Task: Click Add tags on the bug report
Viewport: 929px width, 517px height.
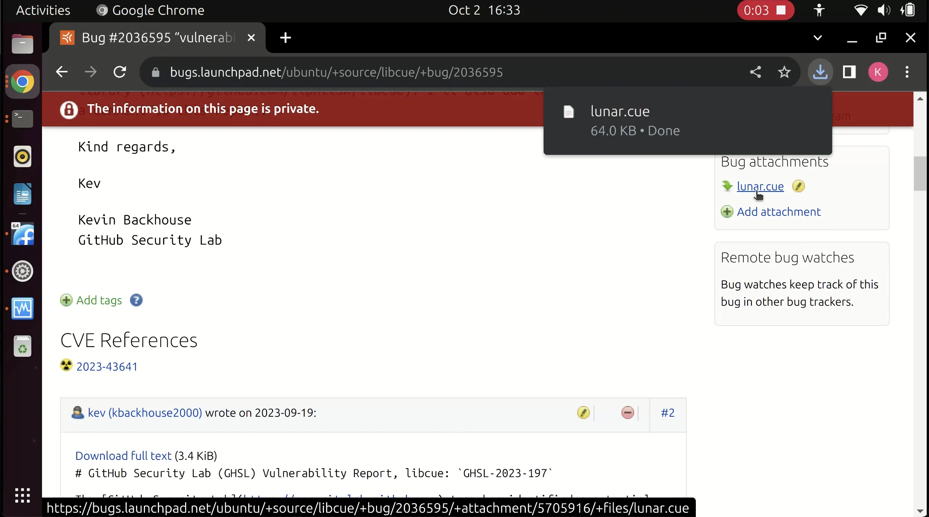Action: [98, 299]
